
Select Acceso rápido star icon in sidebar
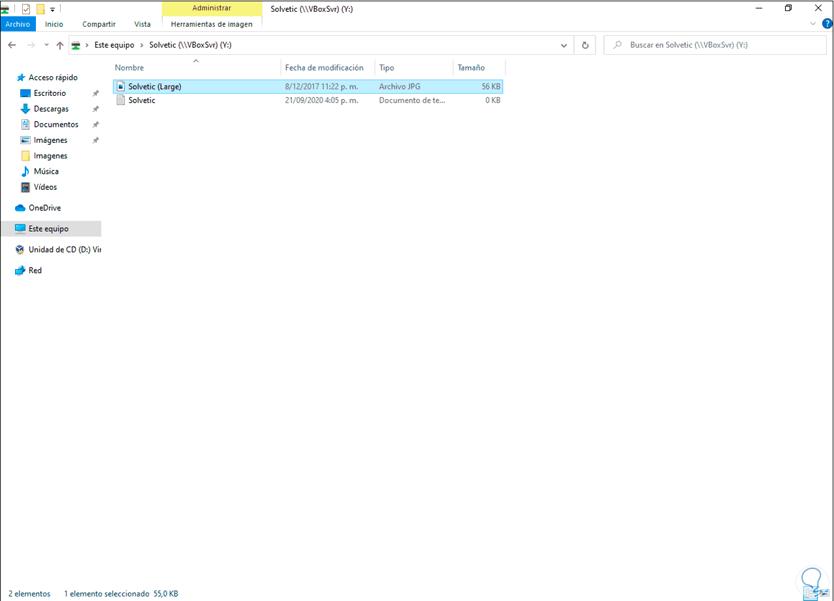coord(21,78)
